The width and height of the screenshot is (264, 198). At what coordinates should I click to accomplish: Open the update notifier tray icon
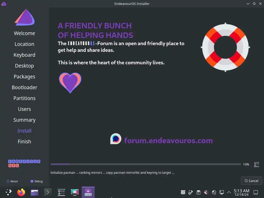pos(191,192)
